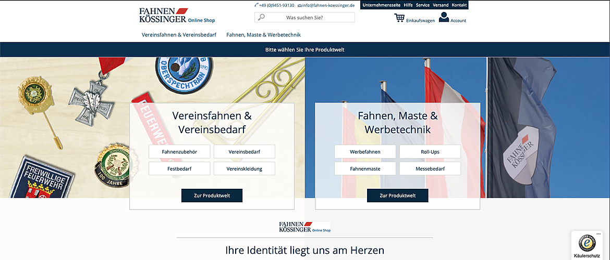The height and width of the screenshot is (260, 610).
Task: Open the shopping cart icon
Action: point(399,18)
